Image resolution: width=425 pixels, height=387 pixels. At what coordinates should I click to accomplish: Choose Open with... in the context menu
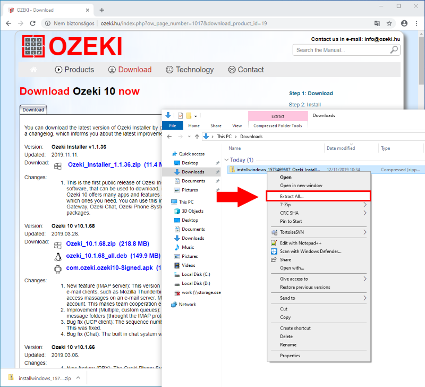319,268
